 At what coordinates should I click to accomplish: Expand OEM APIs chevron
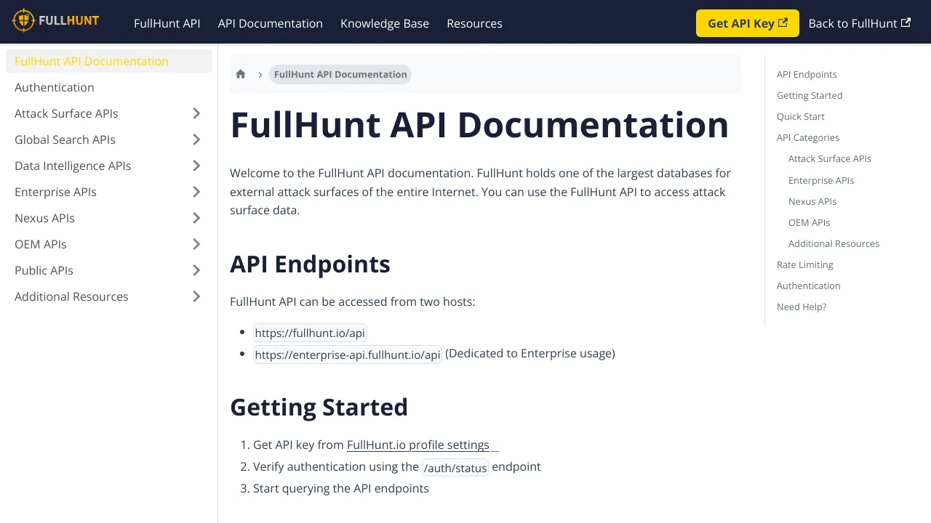(x=196, y=244)
